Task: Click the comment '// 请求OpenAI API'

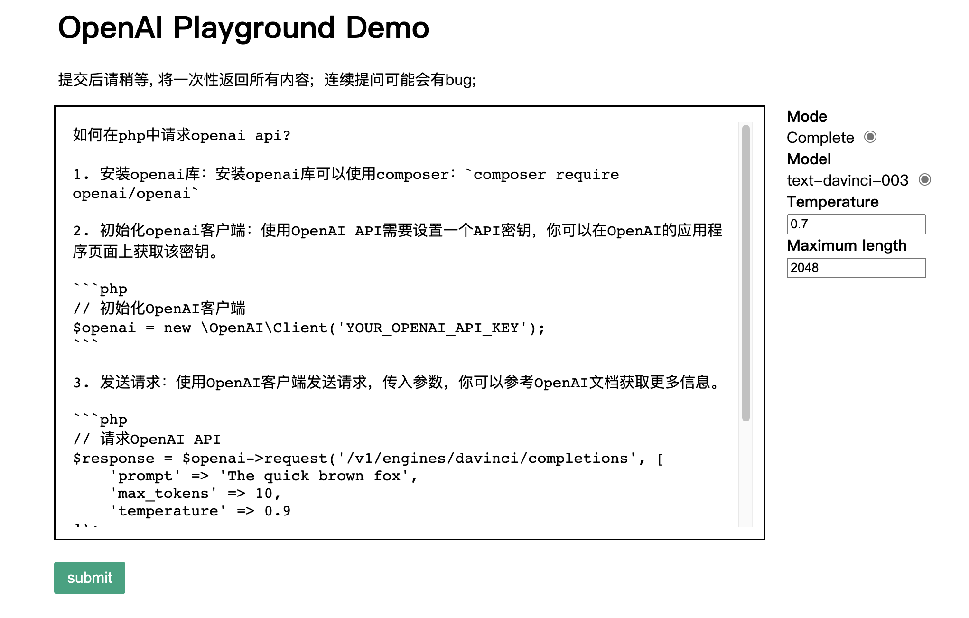Action: pos(147,439)
